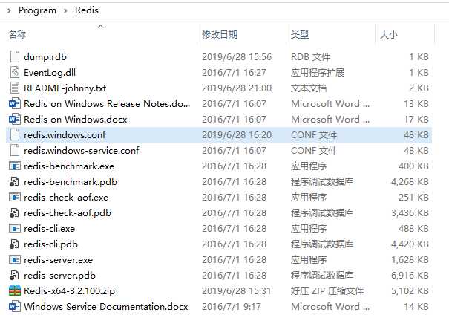Sort by the 类型 column header

pyautogui.click(x=300, y=35)
